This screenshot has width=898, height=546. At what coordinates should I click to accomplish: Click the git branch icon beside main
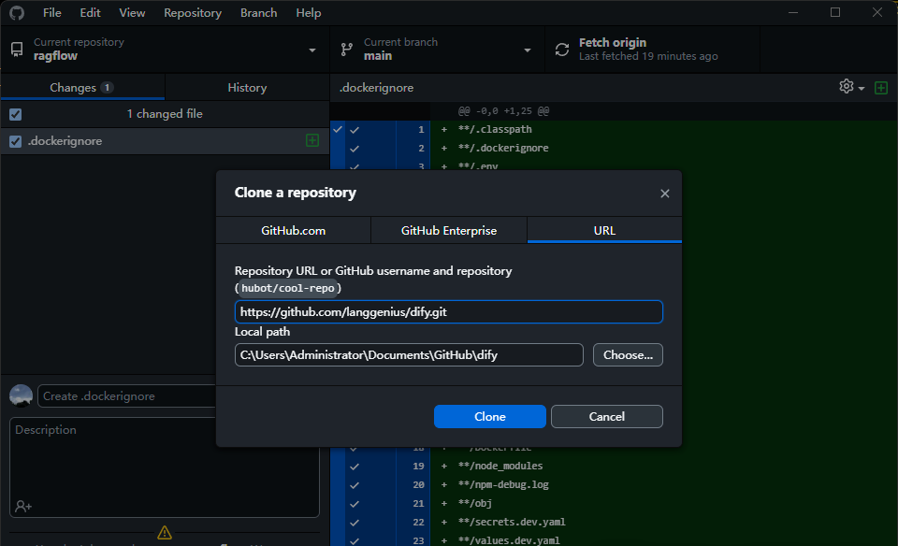(346, 50)
